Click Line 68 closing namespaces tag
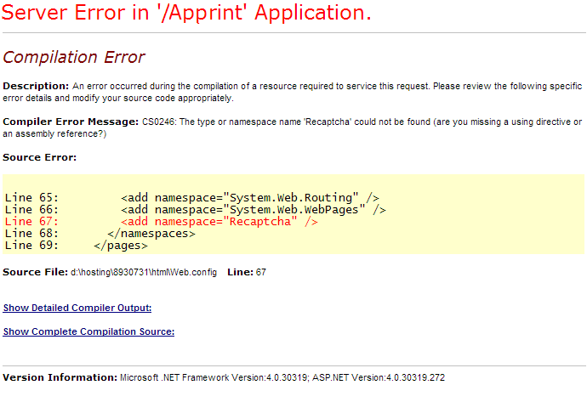 pyautogui.click(x=100, y=234)
